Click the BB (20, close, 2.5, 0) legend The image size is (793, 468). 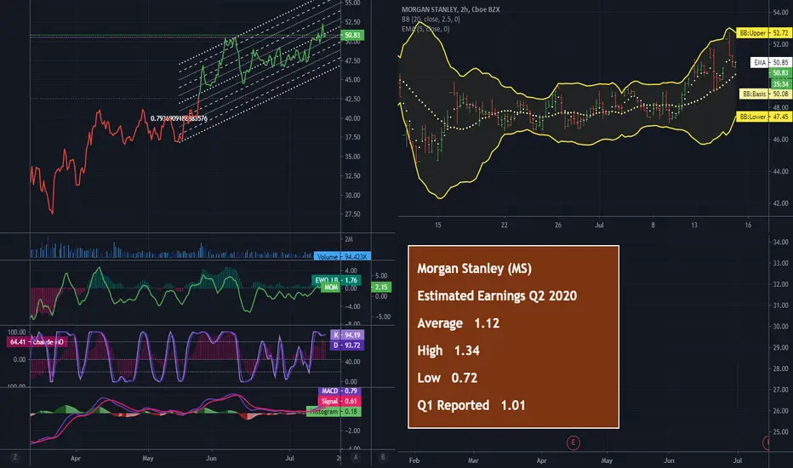(x=431, y=20)
